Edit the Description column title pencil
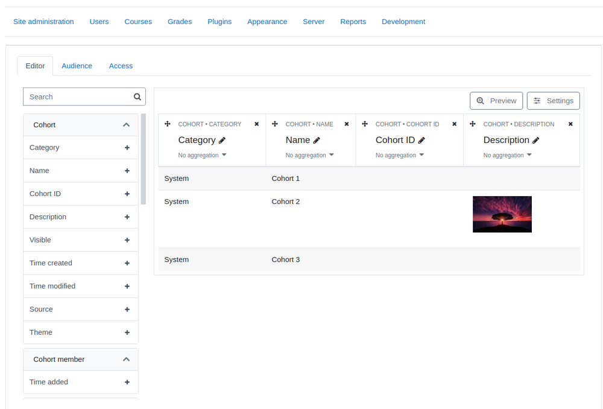This screenshot has width=603, height=409. (535, 141)
